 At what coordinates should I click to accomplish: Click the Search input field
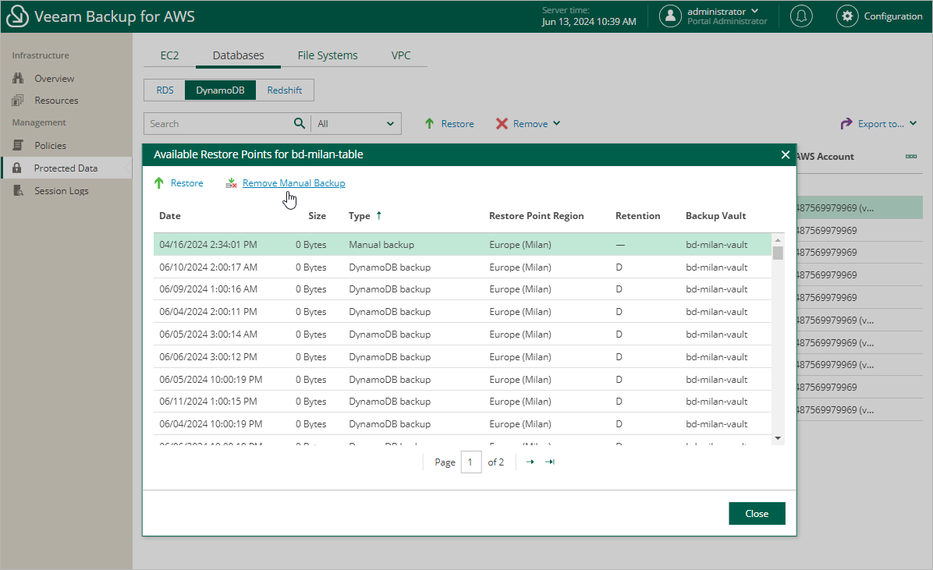pos(219,124)
